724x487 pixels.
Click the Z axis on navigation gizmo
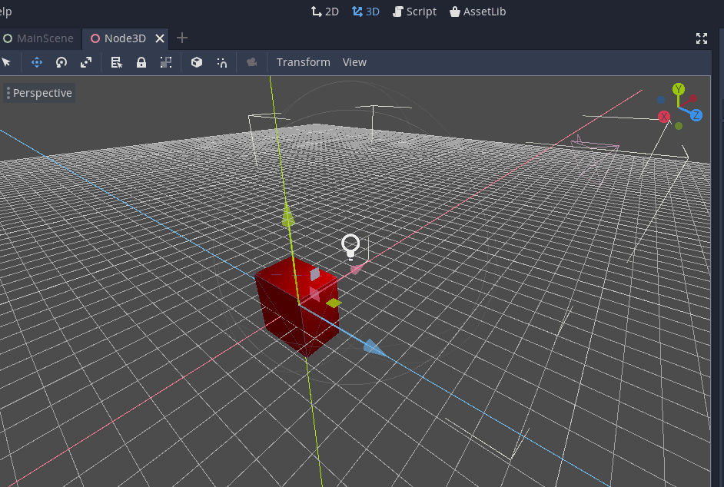[696, 115]
